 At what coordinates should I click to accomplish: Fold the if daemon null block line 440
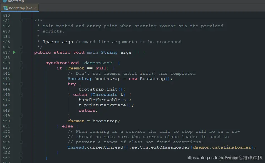click(21, 68)
